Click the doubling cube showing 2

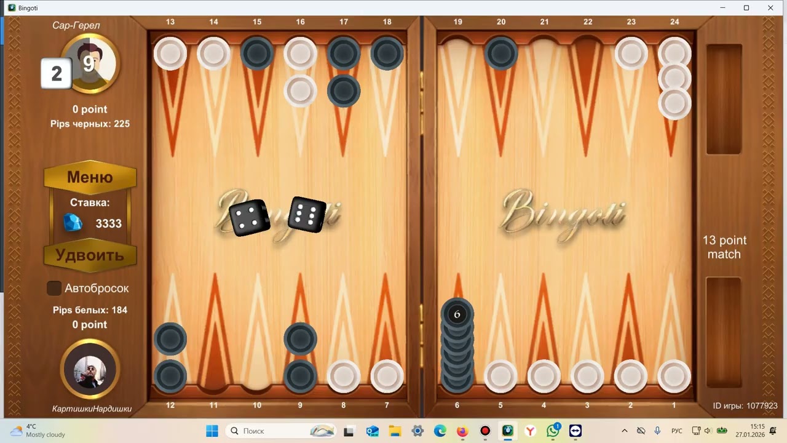(x=57, y=74)
